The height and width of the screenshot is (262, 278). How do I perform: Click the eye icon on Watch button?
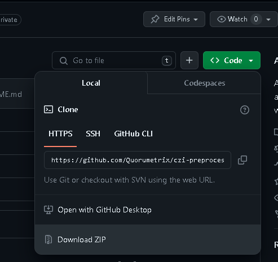point(222,19)
